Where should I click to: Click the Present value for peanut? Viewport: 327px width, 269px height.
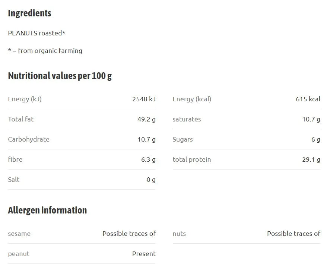pyautogui.click(x=144, y=254)
